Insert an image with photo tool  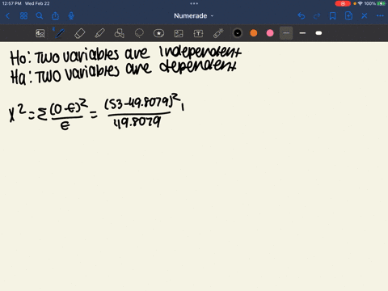[x=179, y=33]
